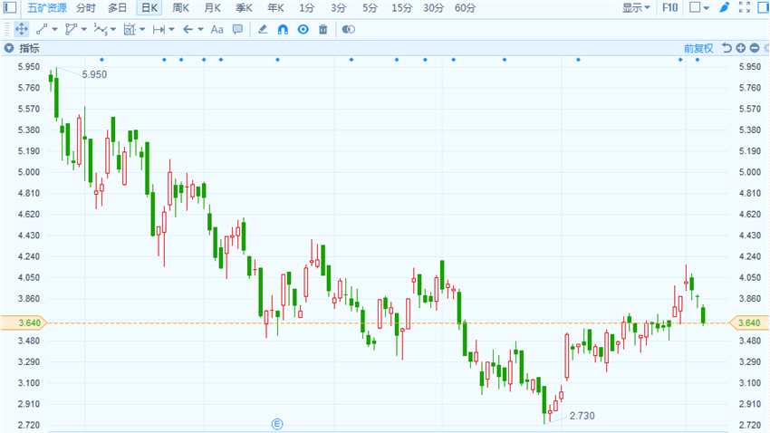Switch to 月K monthly chart tab
Screen dimensions: 770x433
click(x=212, y=8)
